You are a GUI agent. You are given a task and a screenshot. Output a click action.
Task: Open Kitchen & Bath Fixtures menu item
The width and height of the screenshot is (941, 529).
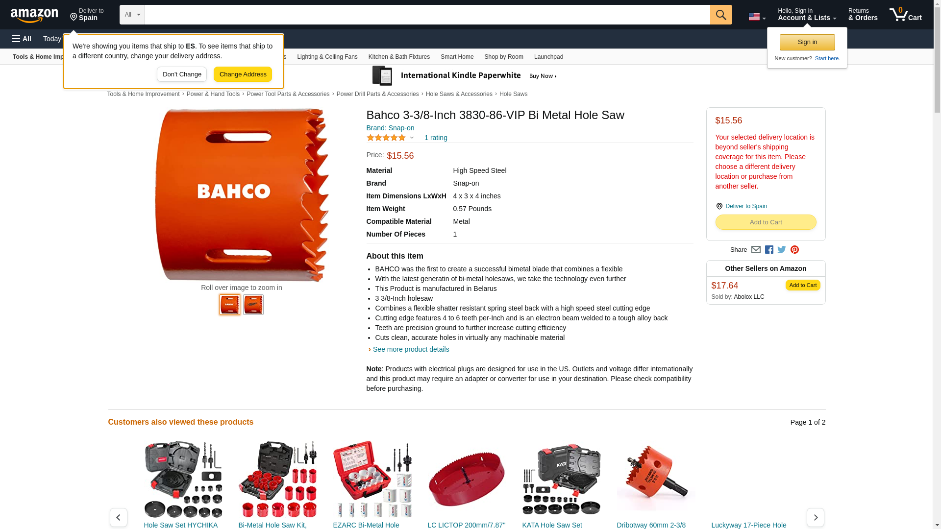pyautogui.click(x=399, y=57)
